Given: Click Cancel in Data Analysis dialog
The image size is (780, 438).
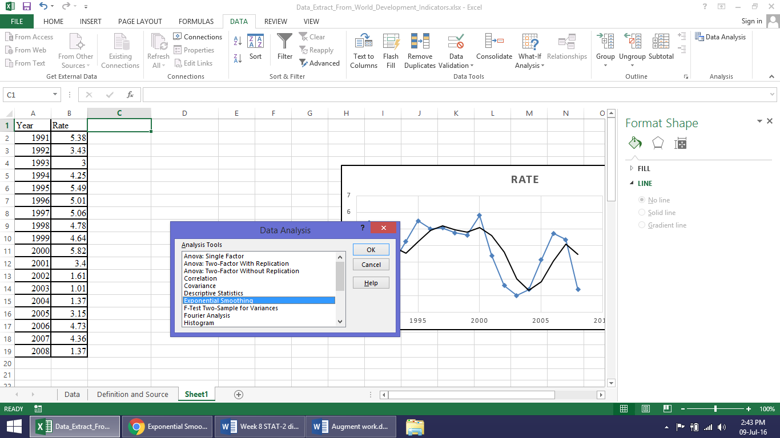Looking at the screenshot, I should click(371, 265).
